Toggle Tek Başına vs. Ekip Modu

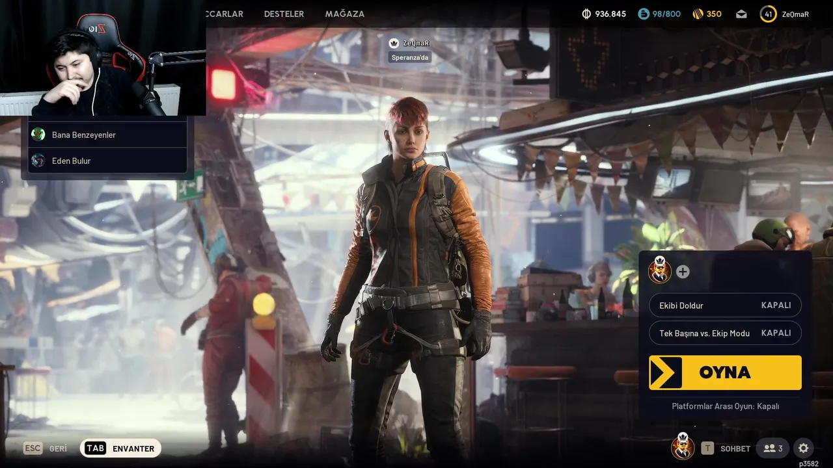coord(725,333)
